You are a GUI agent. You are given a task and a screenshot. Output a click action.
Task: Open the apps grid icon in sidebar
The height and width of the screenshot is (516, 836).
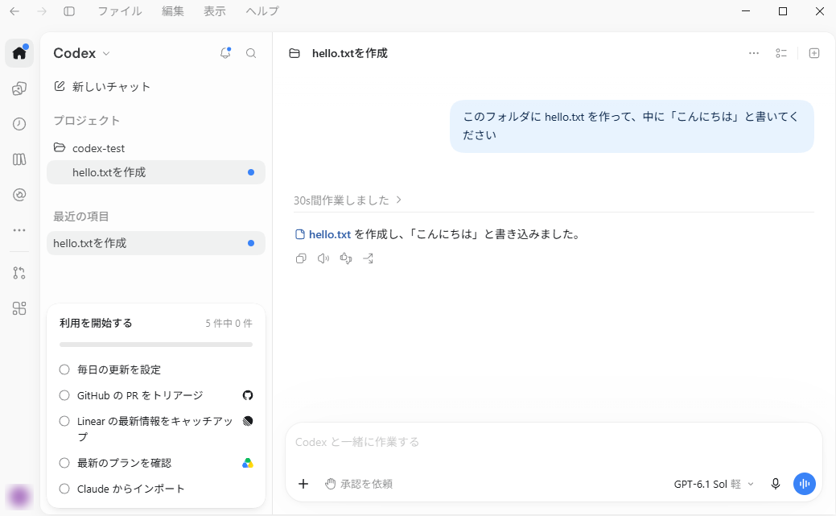click(x=19, y=308)
